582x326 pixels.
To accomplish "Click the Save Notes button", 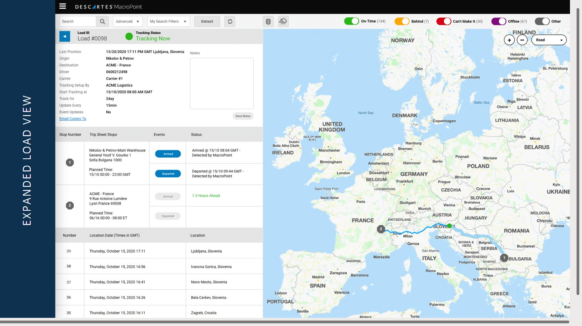I will 243,116.
